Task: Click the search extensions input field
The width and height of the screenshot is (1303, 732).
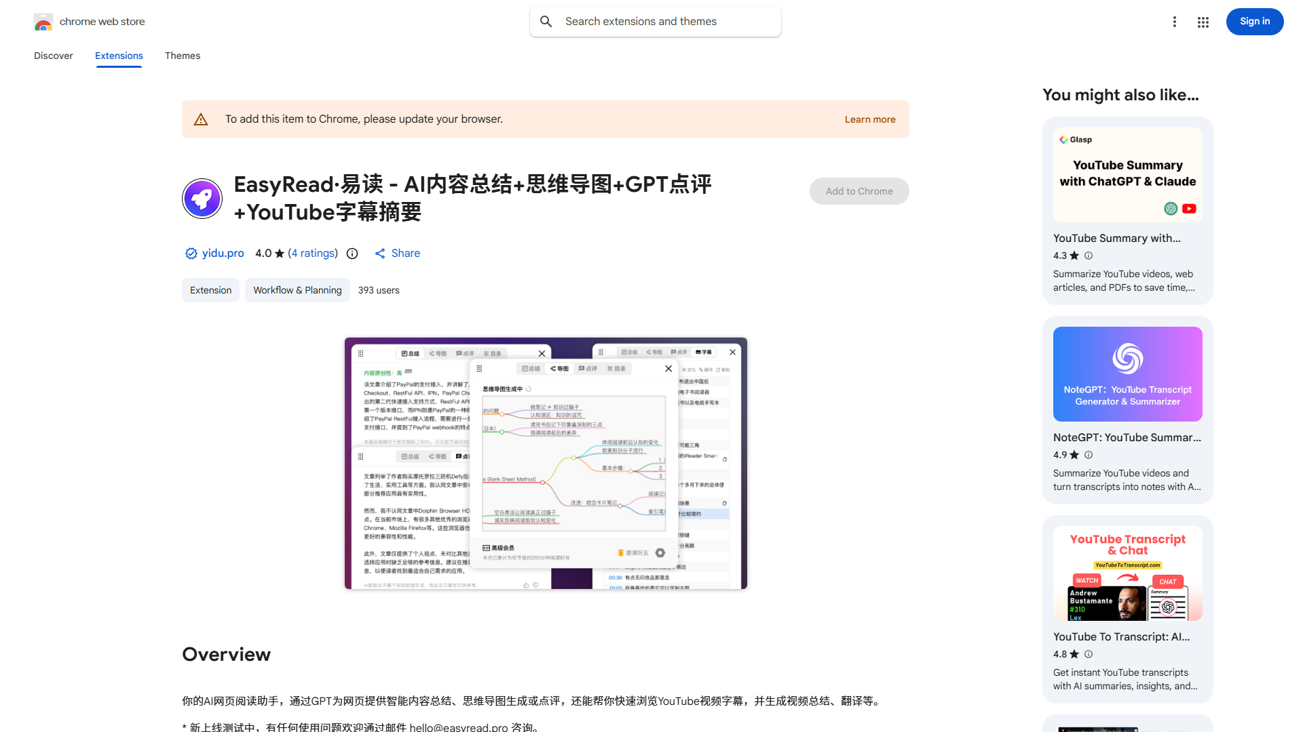Action: pos(655,21)
